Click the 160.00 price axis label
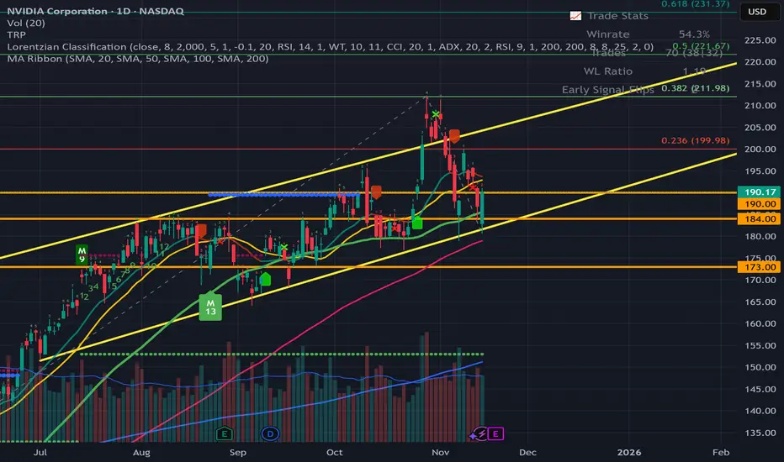Image resolution: width=784 pixels, height=462 pixels. tap(760, 323)
